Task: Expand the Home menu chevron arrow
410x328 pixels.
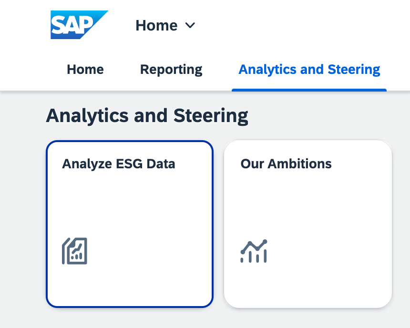Action: click(190, 26)
